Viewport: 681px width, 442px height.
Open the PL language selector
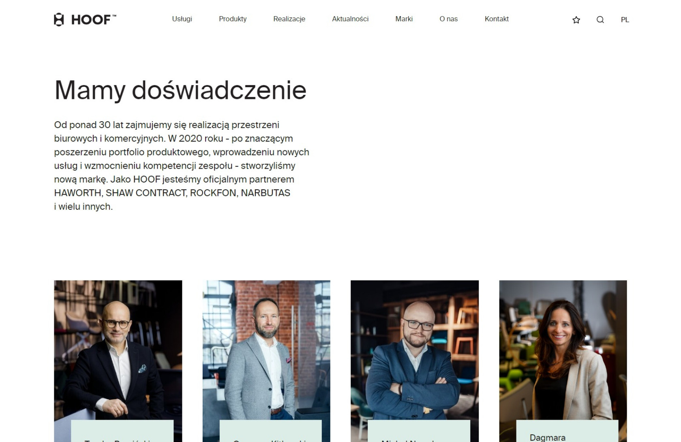625,20
